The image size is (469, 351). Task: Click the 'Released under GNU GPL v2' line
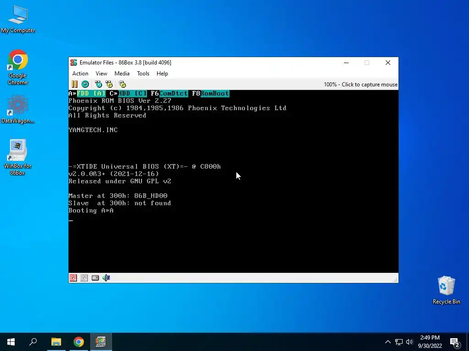click(120, 181)
